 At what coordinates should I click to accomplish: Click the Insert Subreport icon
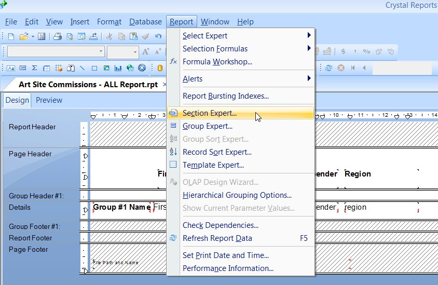71,68
